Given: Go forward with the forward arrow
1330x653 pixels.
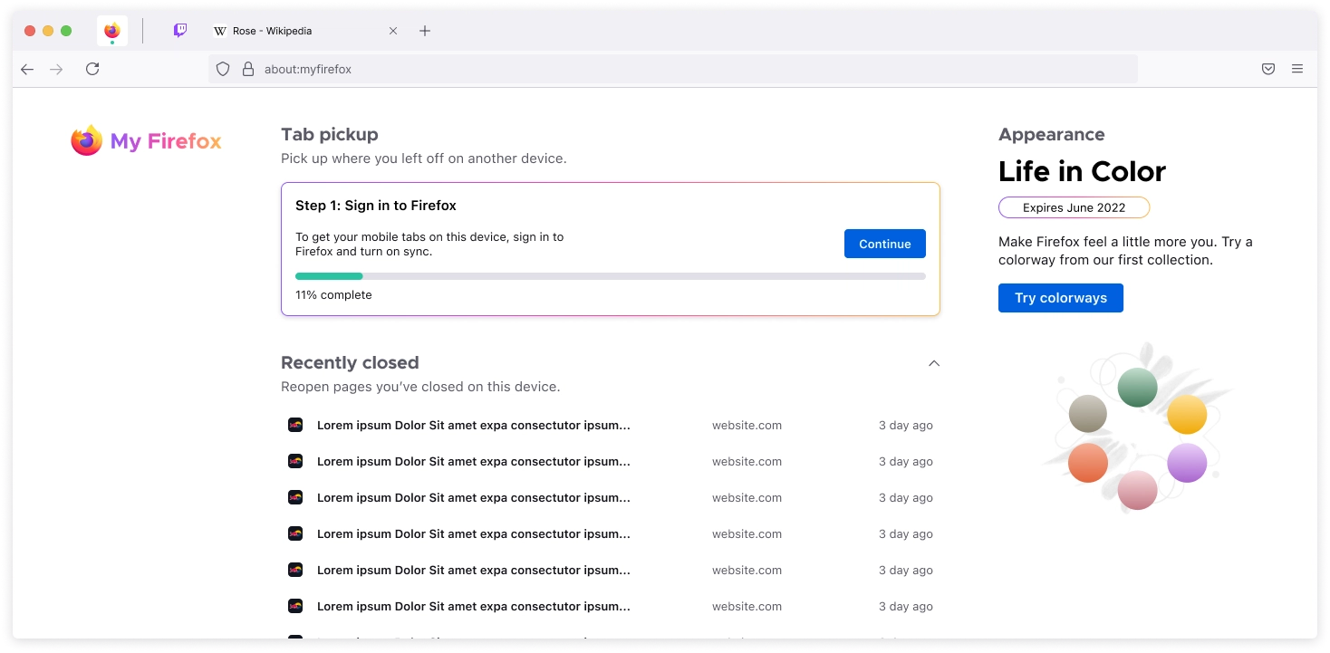Looking at the screenshot, I should click(x=56, y=69).
